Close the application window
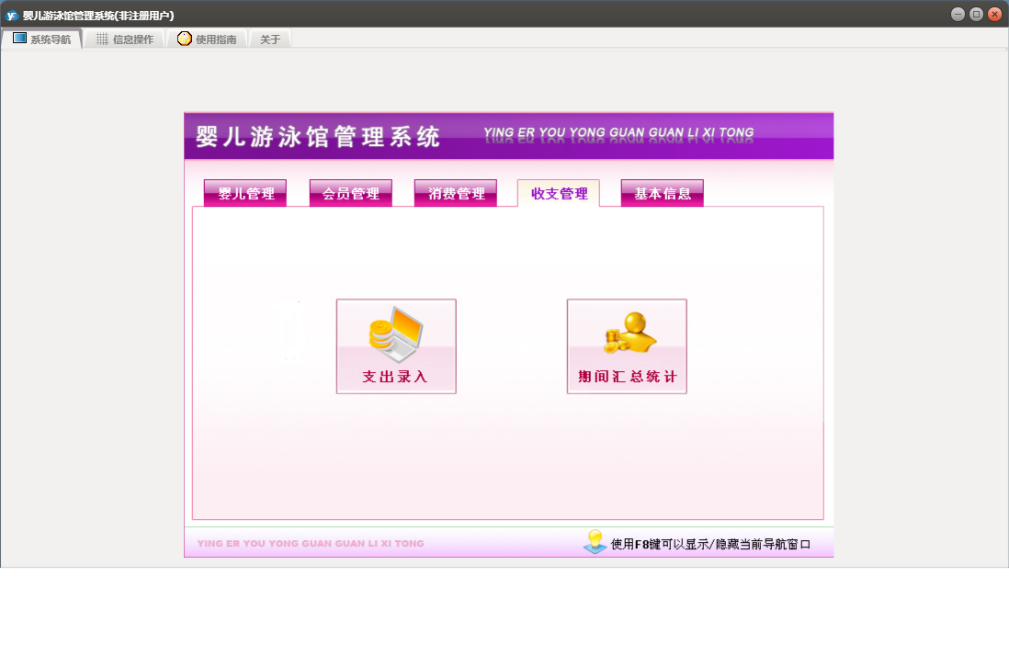This screenshot has width=1009, height=655. tap(995, 14)
